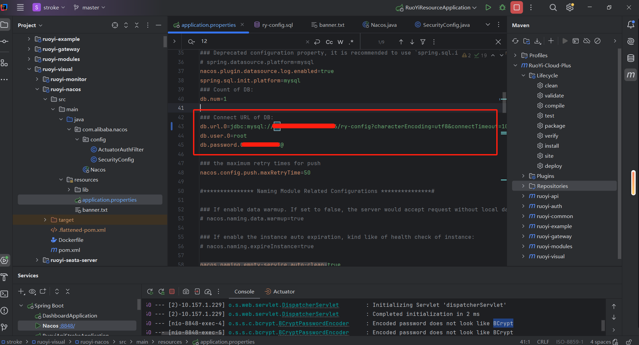Open the Notifications bell icon
Image resolution: width=639 pixels, height=345 pixels.
pyautogui.click(x=631, y=24)
